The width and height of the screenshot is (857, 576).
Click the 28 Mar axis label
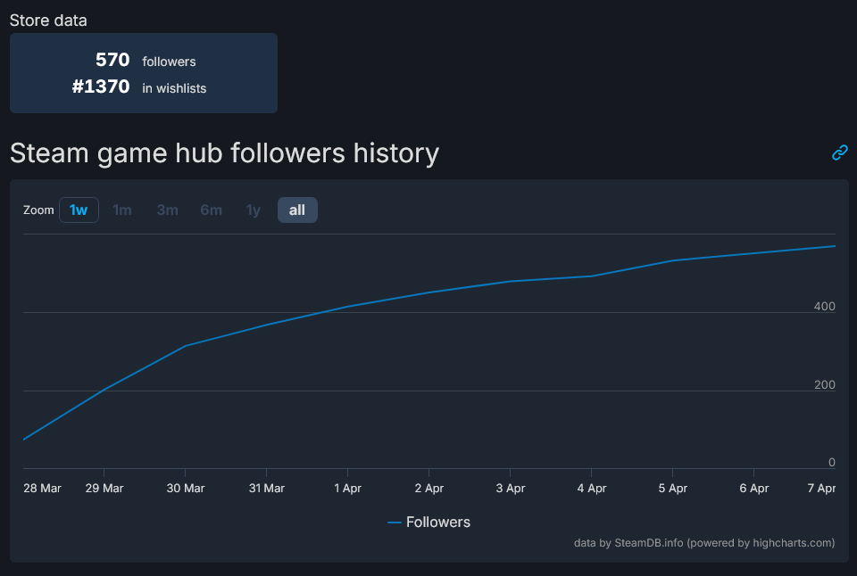[x=42, y=488]
